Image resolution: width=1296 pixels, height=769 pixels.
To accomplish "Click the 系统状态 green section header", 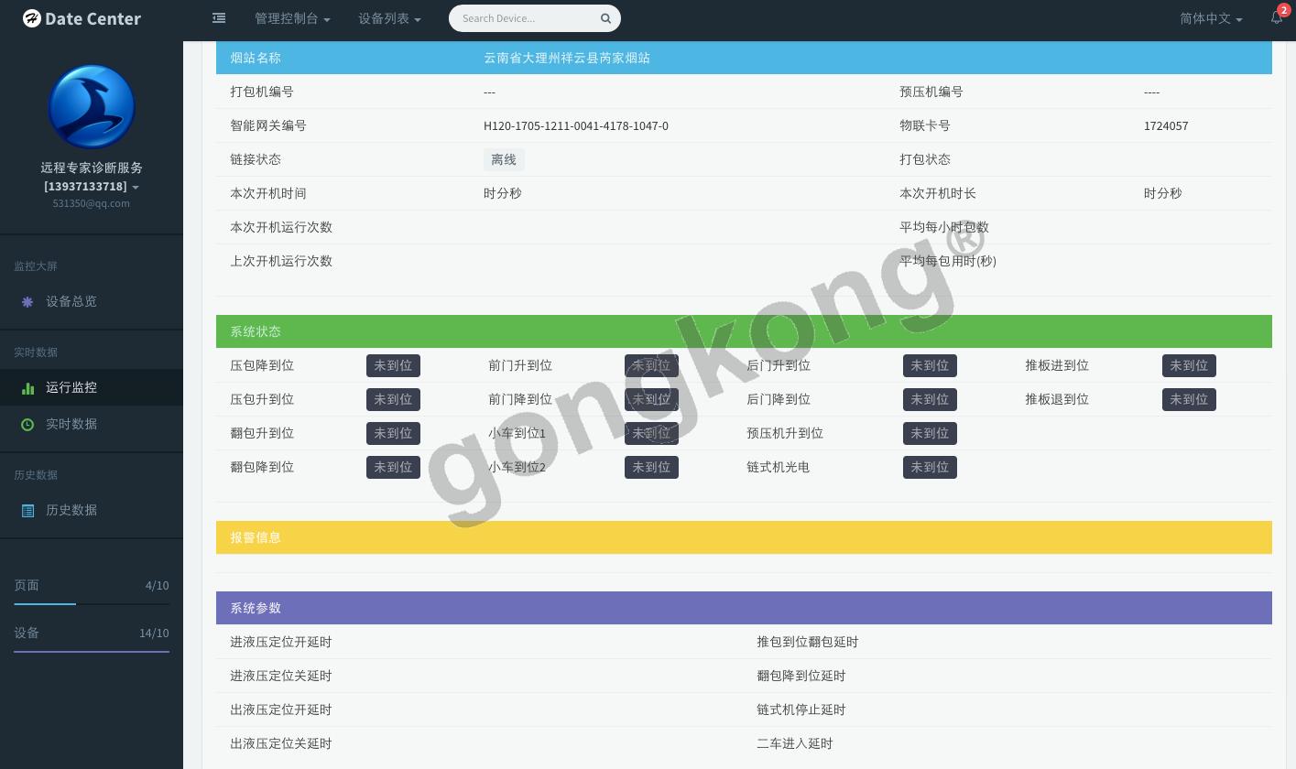I will click(744, 331).
